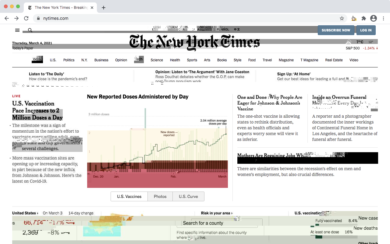Open the Style section

click(238, 60)
